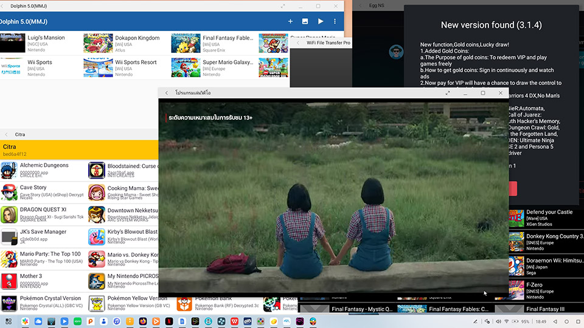Image resolution: width=584 pixels, height=328 pixels.
Task: Toggle fullscreen on the video player window
Action: [448, 93]
